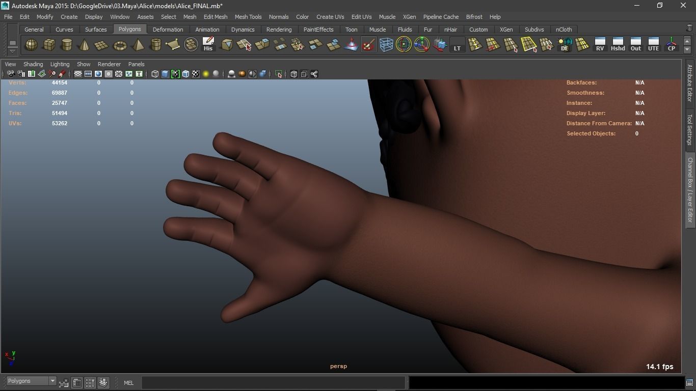Switch to the Deformation shelf tab
696x391 pixels.
click(x=168, y=30)
